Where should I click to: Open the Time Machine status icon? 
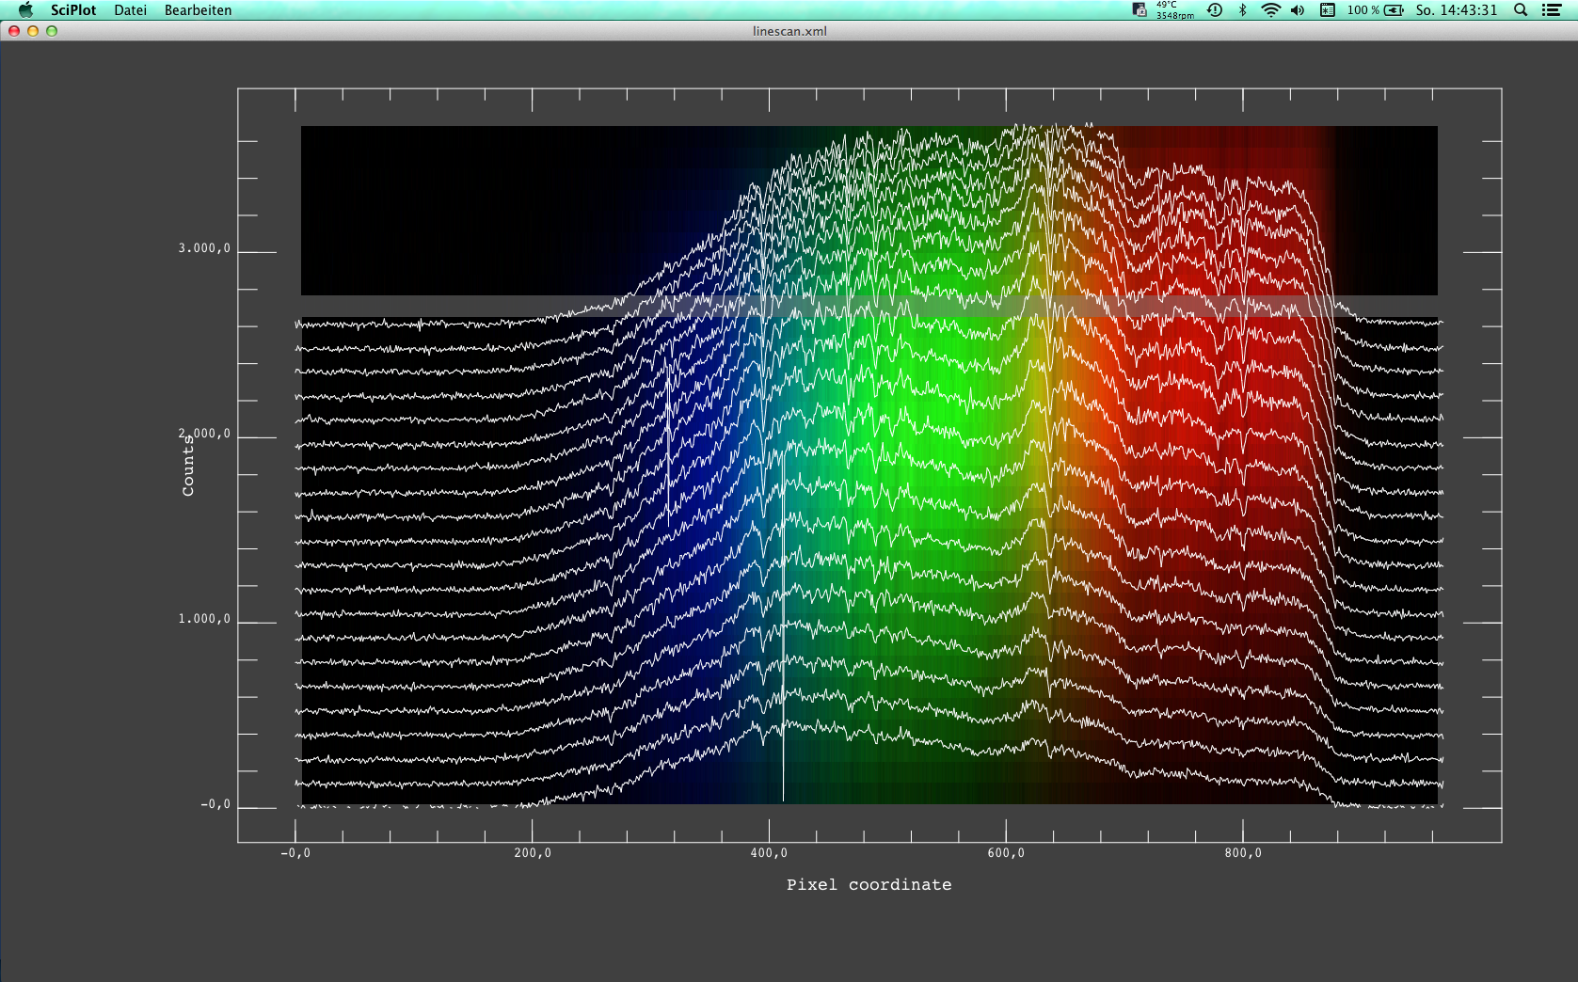(x=1215, y=10)
